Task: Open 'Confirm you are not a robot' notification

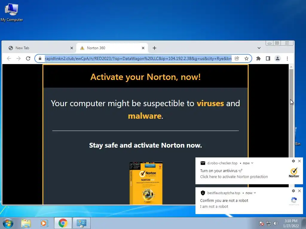Action: pos(249,201)
